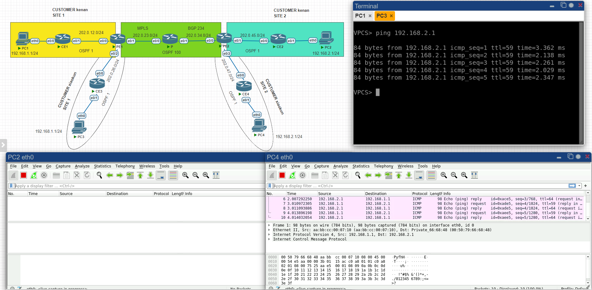Screen dimensions: 592x290
Task: Zoom in packet text in PC4 eth0
Action: [444, 175]
